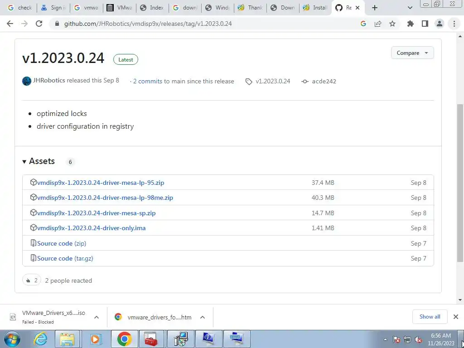
Task: Open the Chrome profile avatar menu
Action: (x=440, y=24)
